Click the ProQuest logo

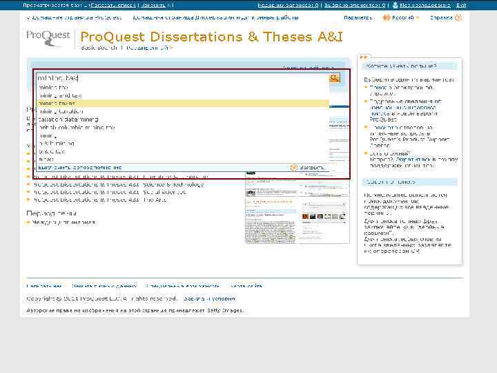pyautogui.click(x=48, y=39)
